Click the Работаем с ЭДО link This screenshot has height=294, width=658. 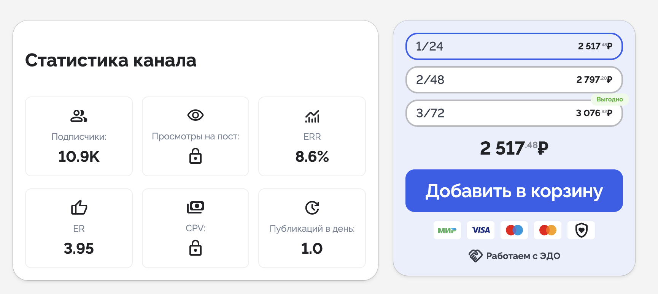523,256
